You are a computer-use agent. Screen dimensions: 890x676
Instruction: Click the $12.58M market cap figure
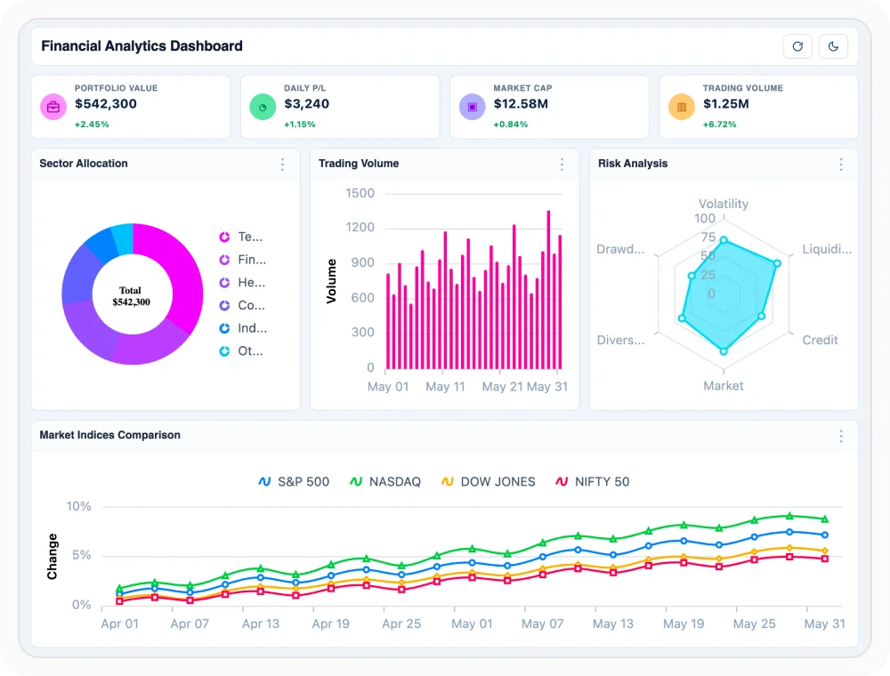point(521,104)
